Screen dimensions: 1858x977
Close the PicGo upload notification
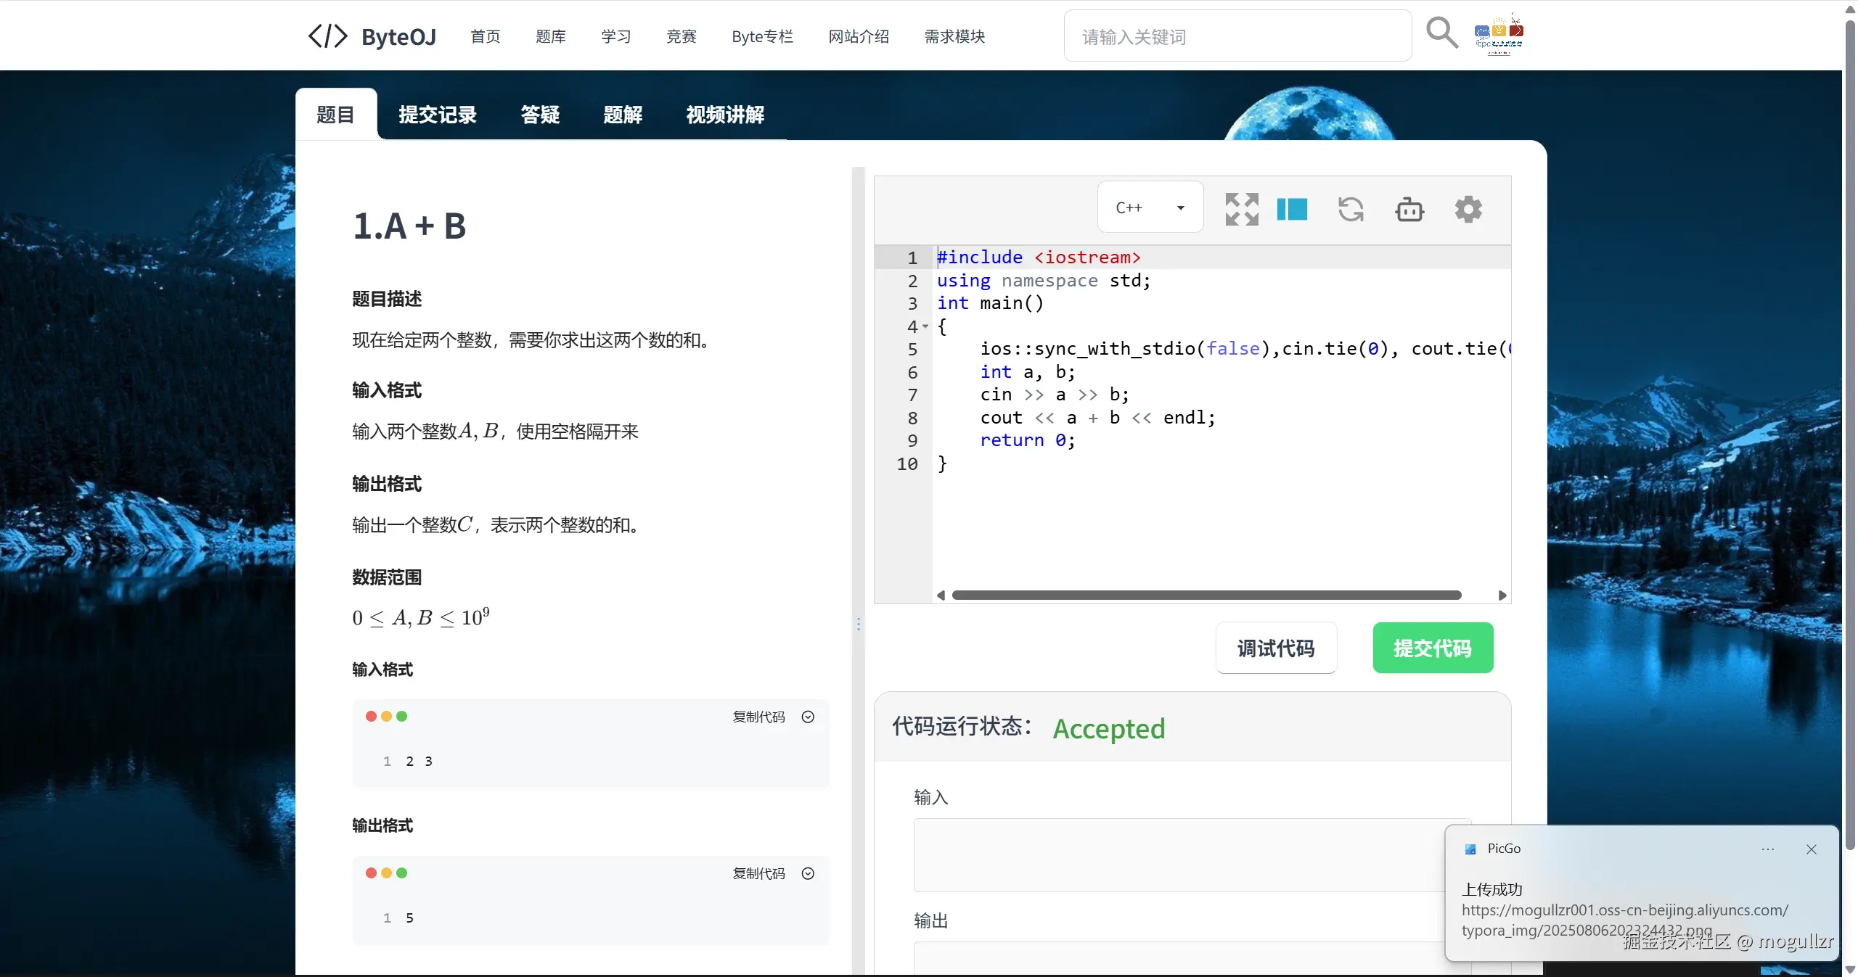tap(1812, 849)
